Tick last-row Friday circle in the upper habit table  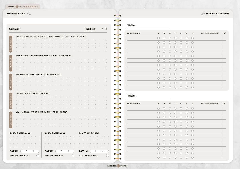(181, 87)
